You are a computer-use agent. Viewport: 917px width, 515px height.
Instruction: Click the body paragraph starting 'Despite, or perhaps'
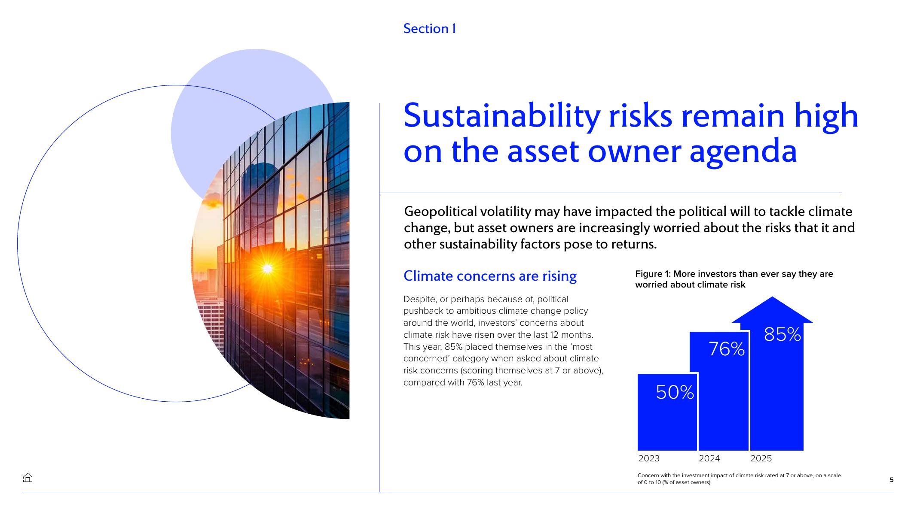click(503, 341)
